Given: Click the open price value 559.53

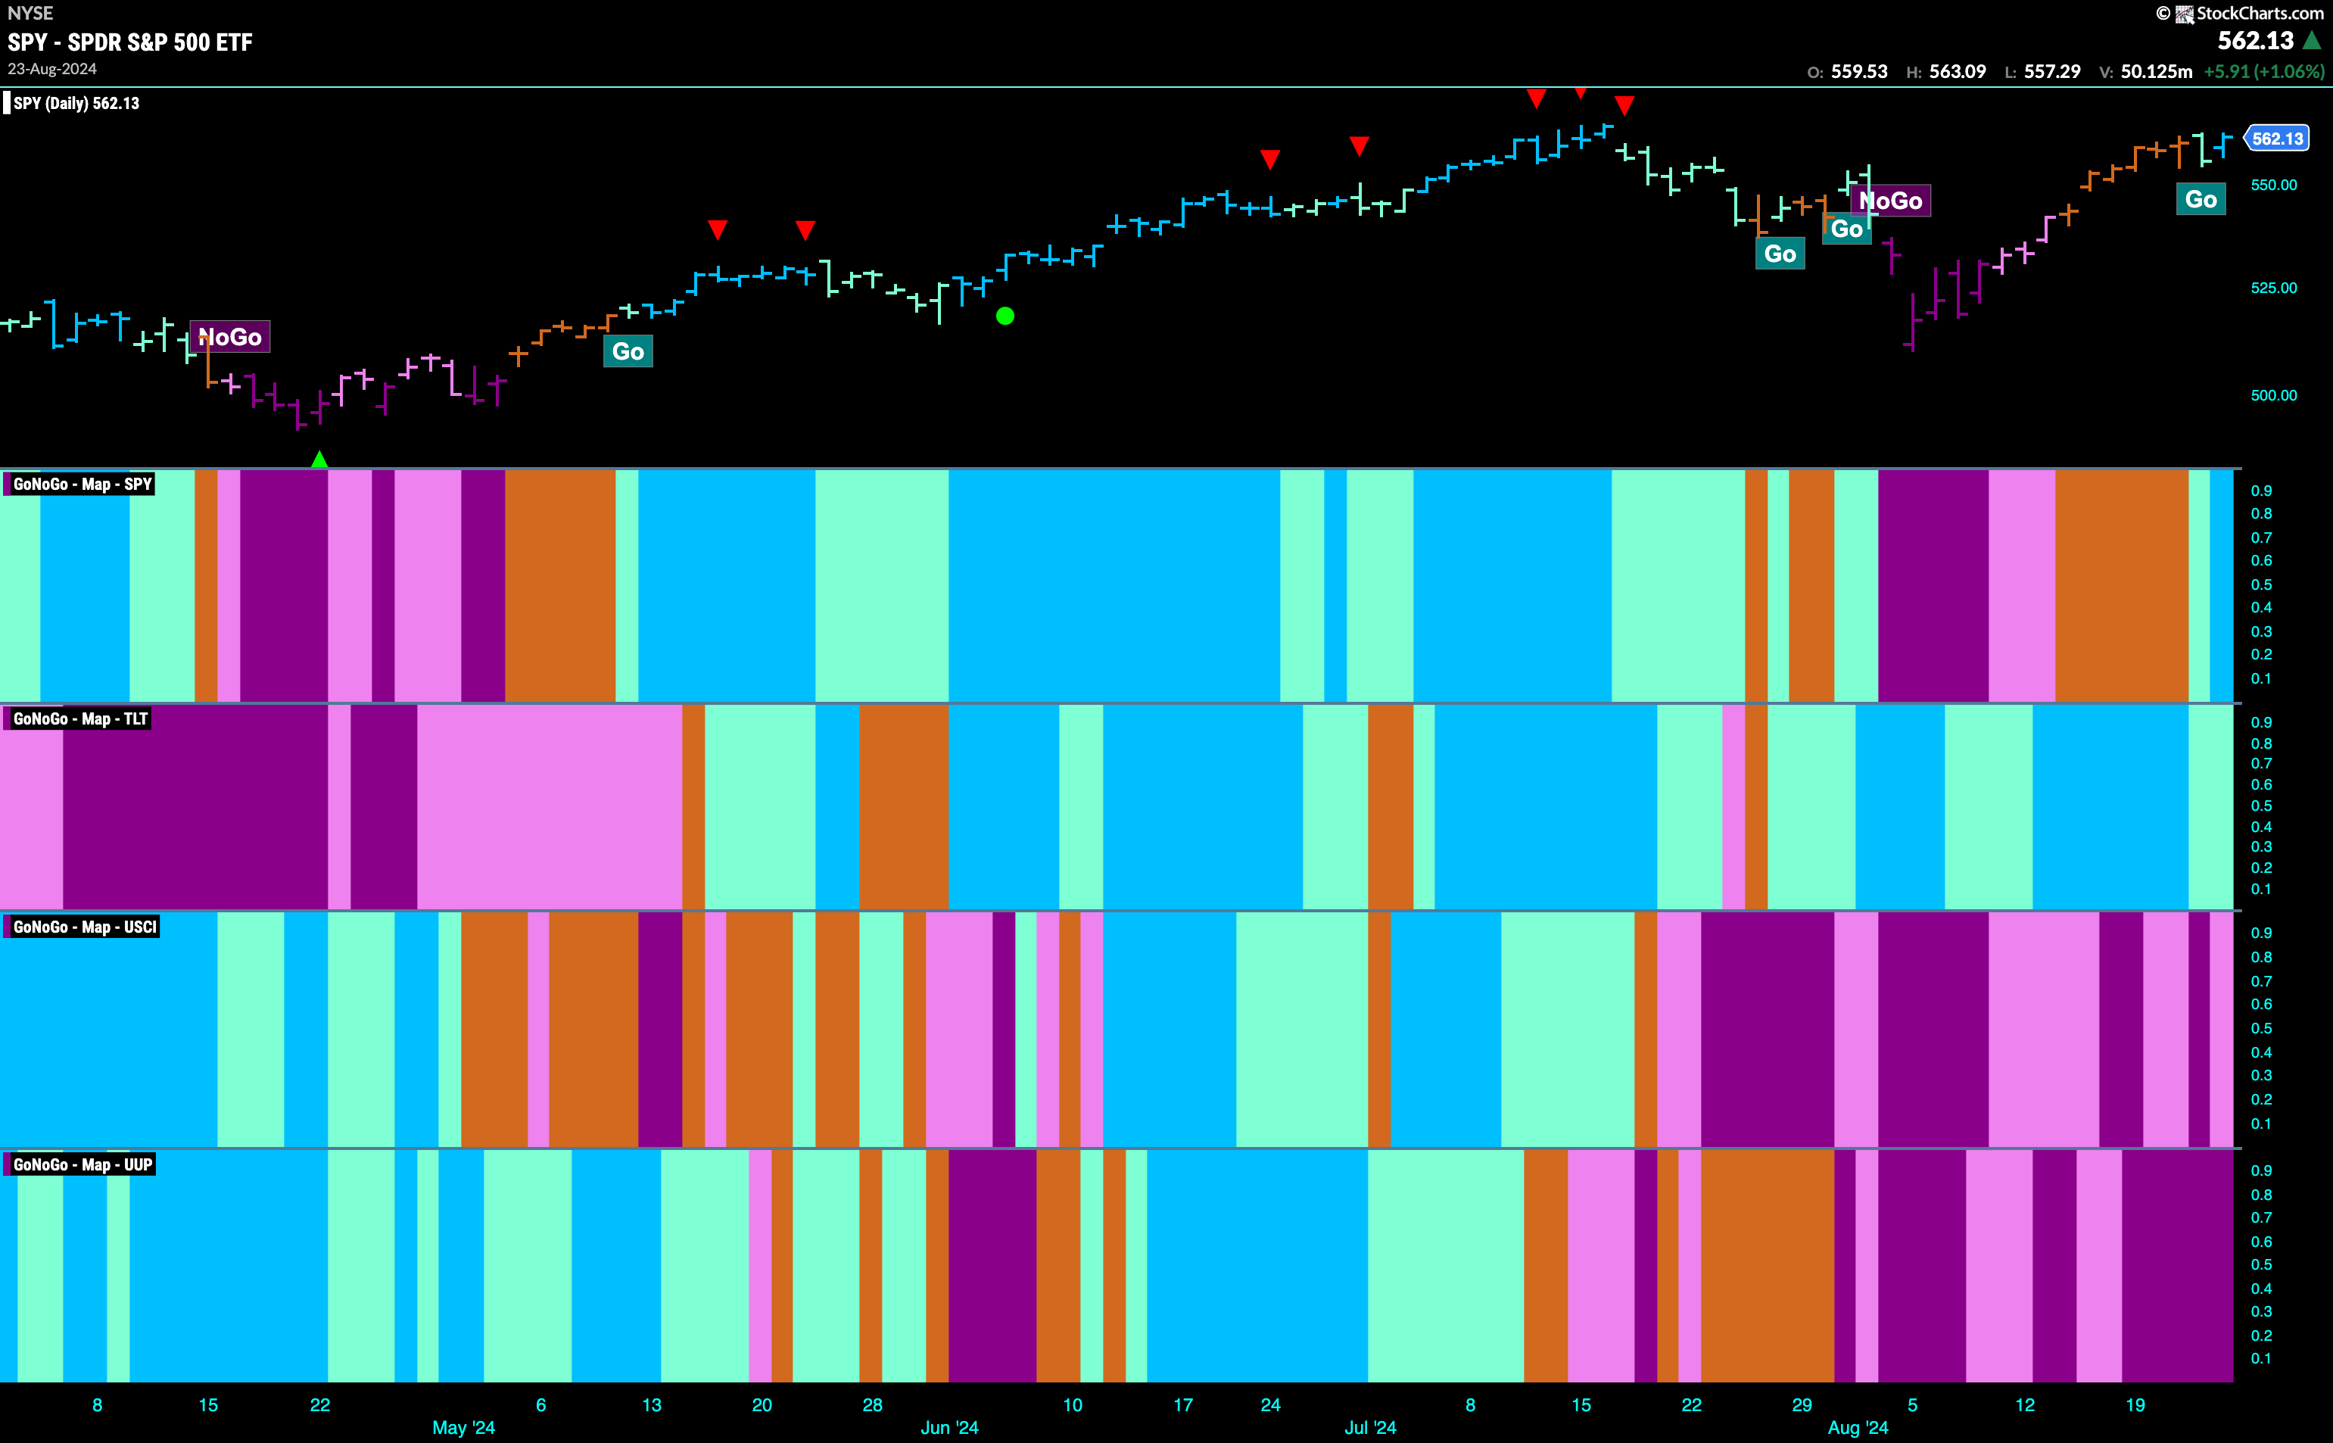Looking at the screenshot, I should coord(1859,72).
